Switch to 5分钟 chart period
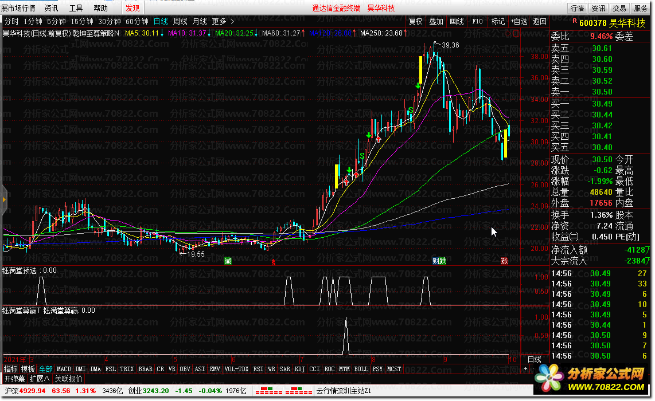The height and width of the screenshot is (401, 655). (56, 21)
